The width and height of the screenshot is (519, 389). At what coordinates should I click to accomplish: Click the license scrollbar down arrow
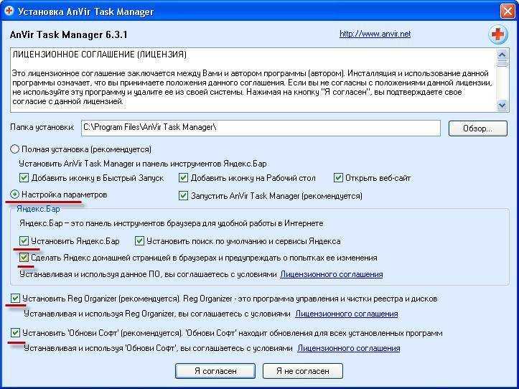(502, 106)
